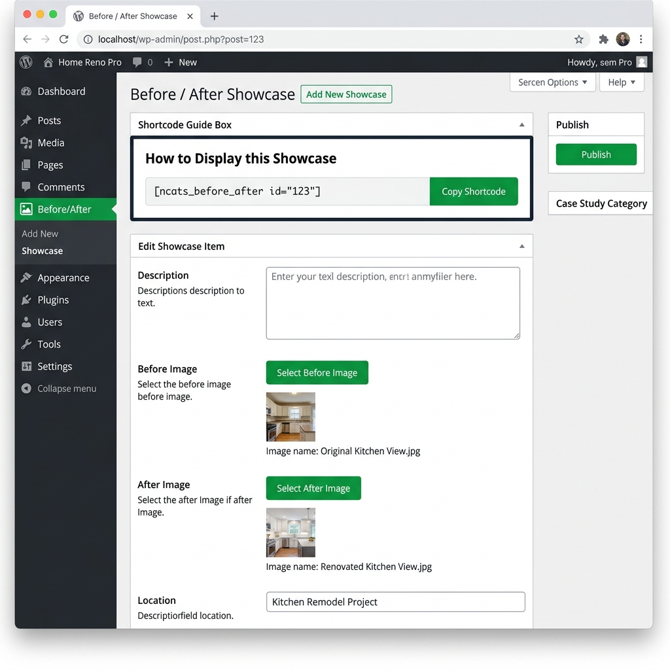
Task: Click the browser address bar URL
Action: coord(181,39)
